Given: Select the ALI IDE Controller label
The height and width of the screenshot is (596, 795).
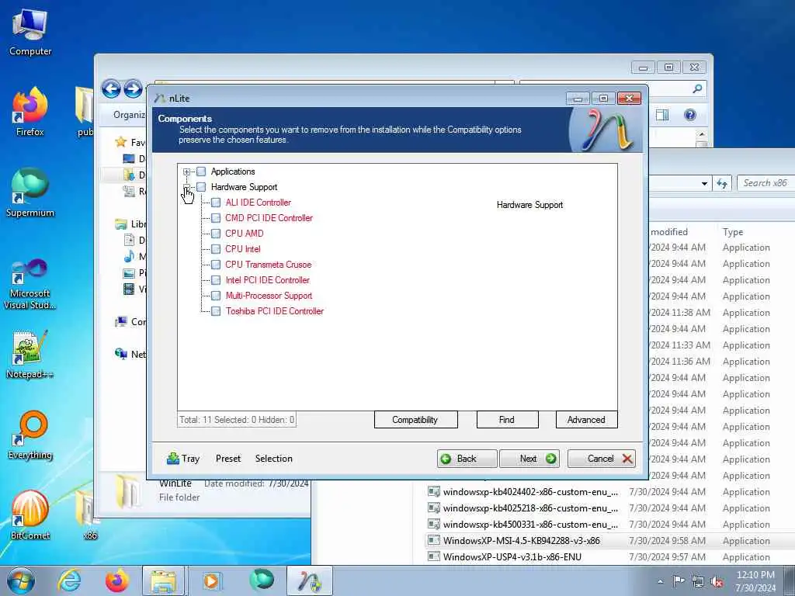Looking at the screenshot, I should pos(258,203).
